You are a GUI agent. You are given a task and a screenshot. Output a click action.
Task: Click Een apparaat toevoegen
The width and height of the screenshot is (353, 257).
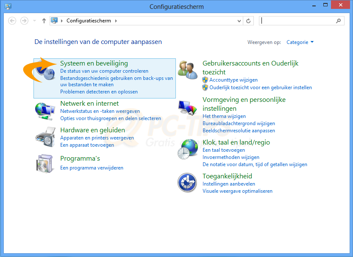(x=87, y=145)
